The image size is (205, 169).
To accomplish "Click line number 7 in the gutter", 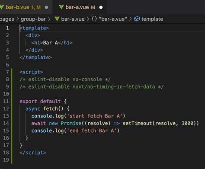I will (7, 72).
